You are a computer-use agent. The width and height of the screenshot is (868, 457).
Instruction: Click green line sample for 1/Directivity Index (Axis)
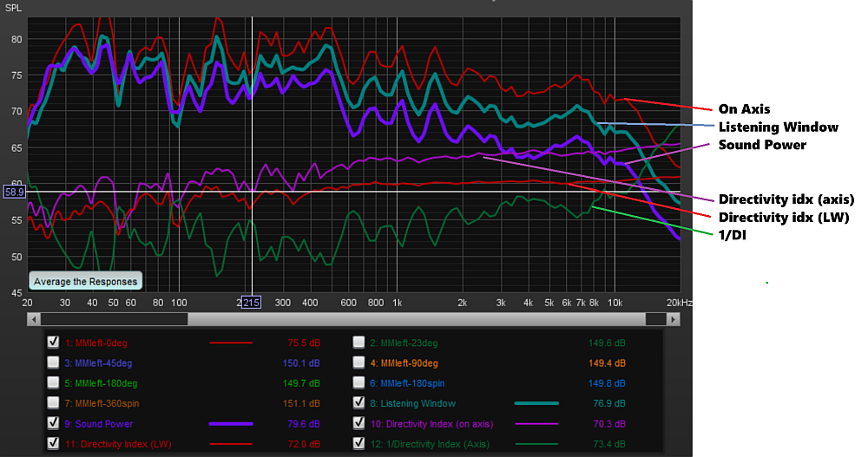[536, 445]
